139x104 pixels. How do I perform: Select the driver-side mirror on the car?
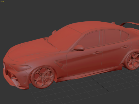coord(79,48)
